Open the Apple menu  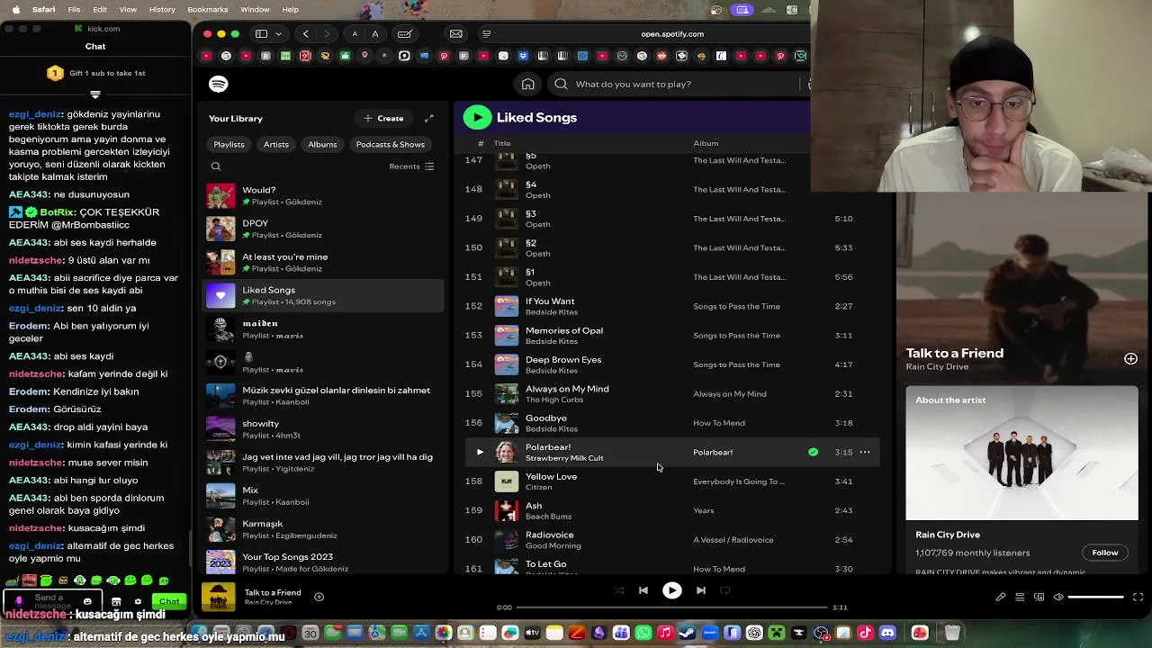click(15, 9)
